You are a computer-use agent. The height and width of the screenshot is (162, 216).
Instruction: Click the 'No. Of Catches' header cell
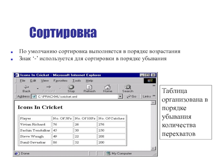pyautogui.click(x=112, y=118)
